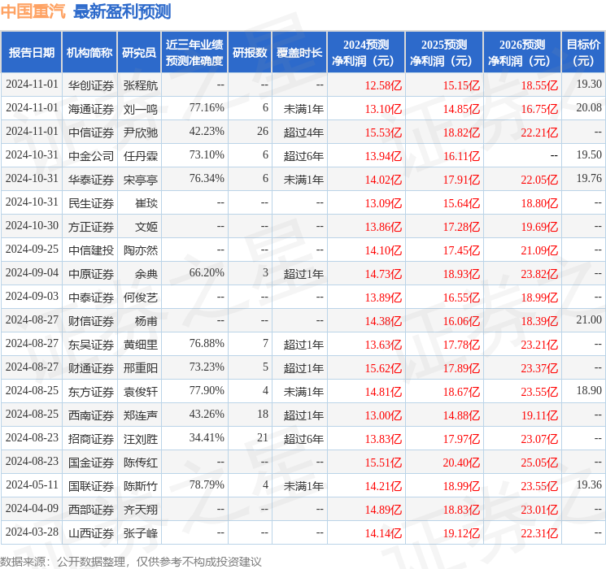Click researcher name 张子峰
The image size is (606, 569).
coord(141,533)
